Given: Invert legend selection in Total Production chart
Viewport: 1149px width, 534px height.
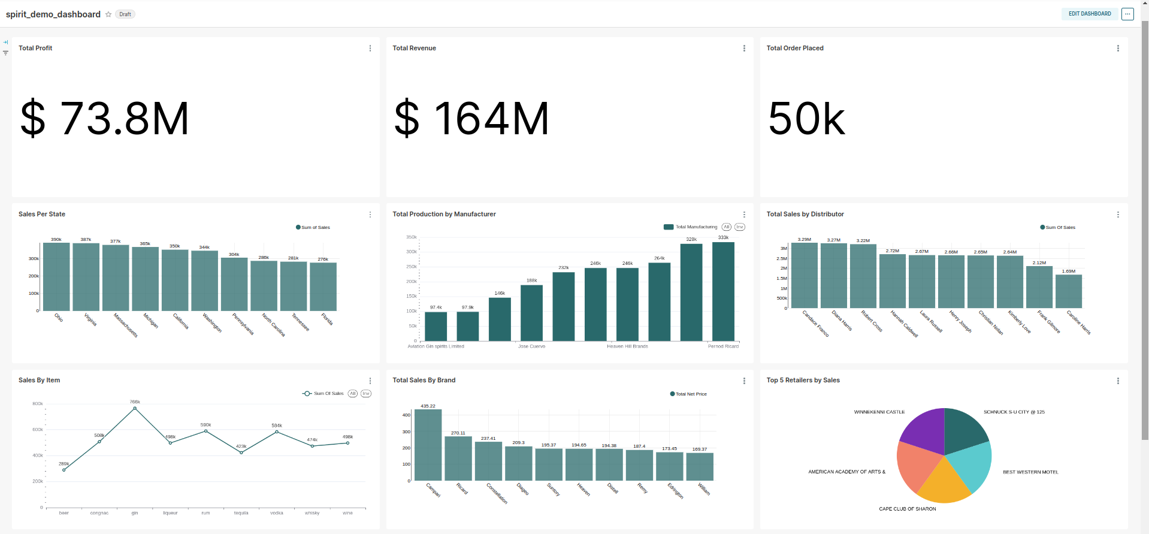Looking at the screenshot, I should click(x=740, y=227).
